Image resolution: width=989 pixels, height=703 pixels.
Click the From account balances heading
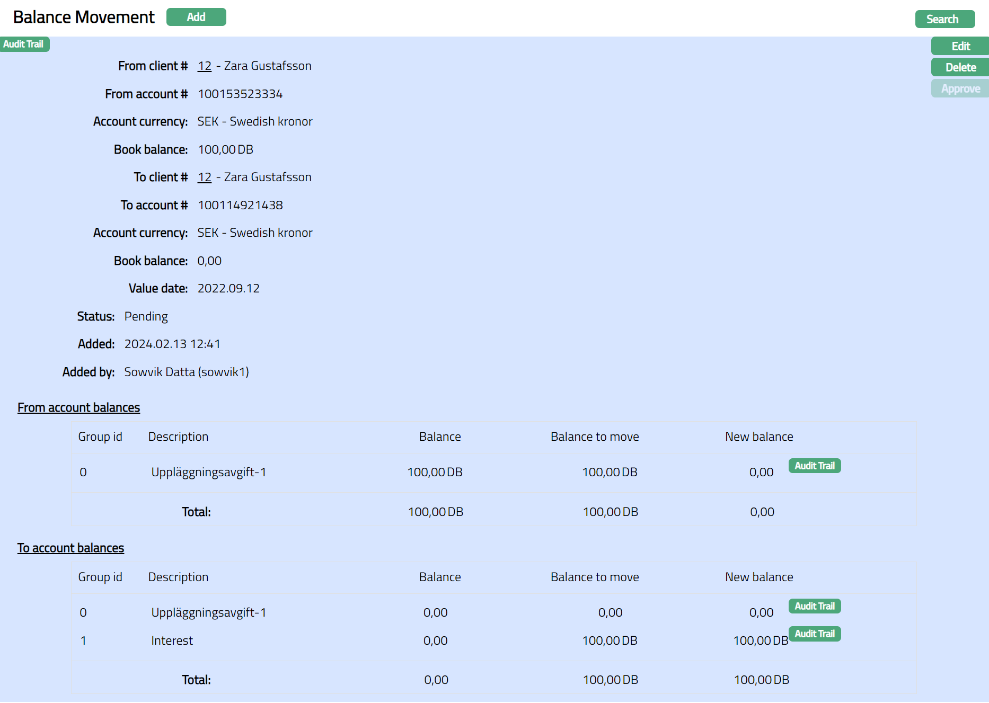[78, 407]
